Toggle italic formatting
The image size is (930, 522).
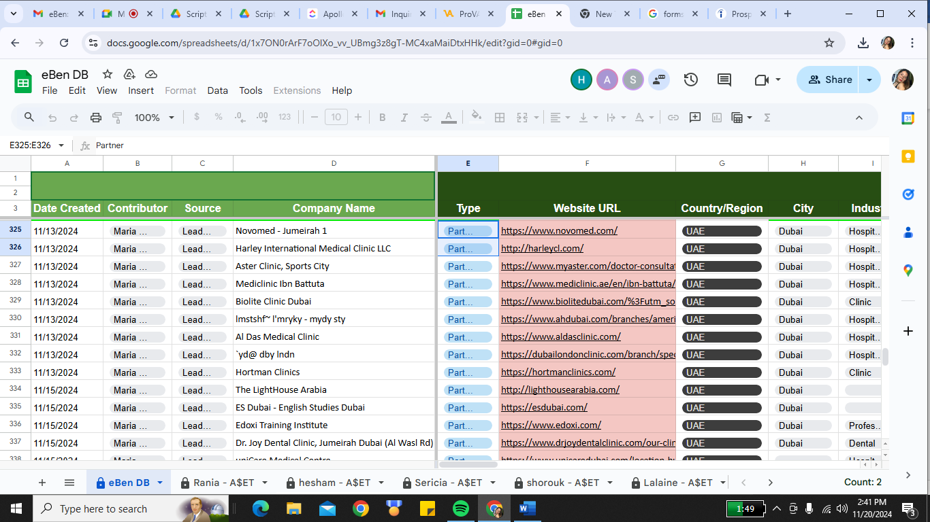pos(404,118)
